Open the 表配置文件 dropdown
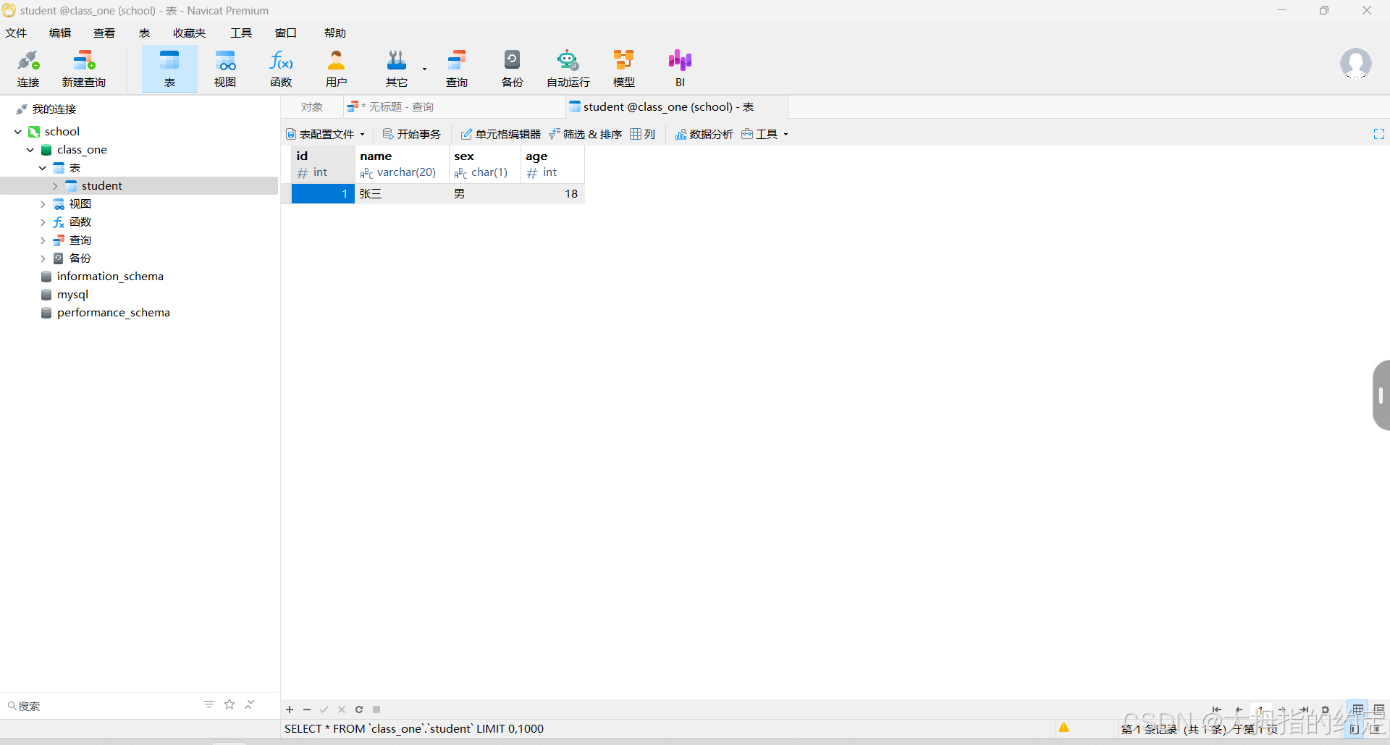This screenshot has width=1390, height=745. point(325,134)
